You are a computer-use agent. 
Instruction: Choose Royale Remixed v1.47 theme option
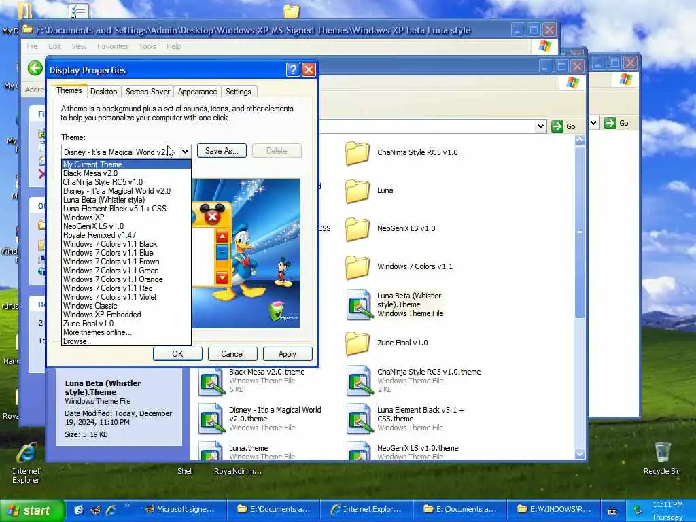[x=126, y=234]
